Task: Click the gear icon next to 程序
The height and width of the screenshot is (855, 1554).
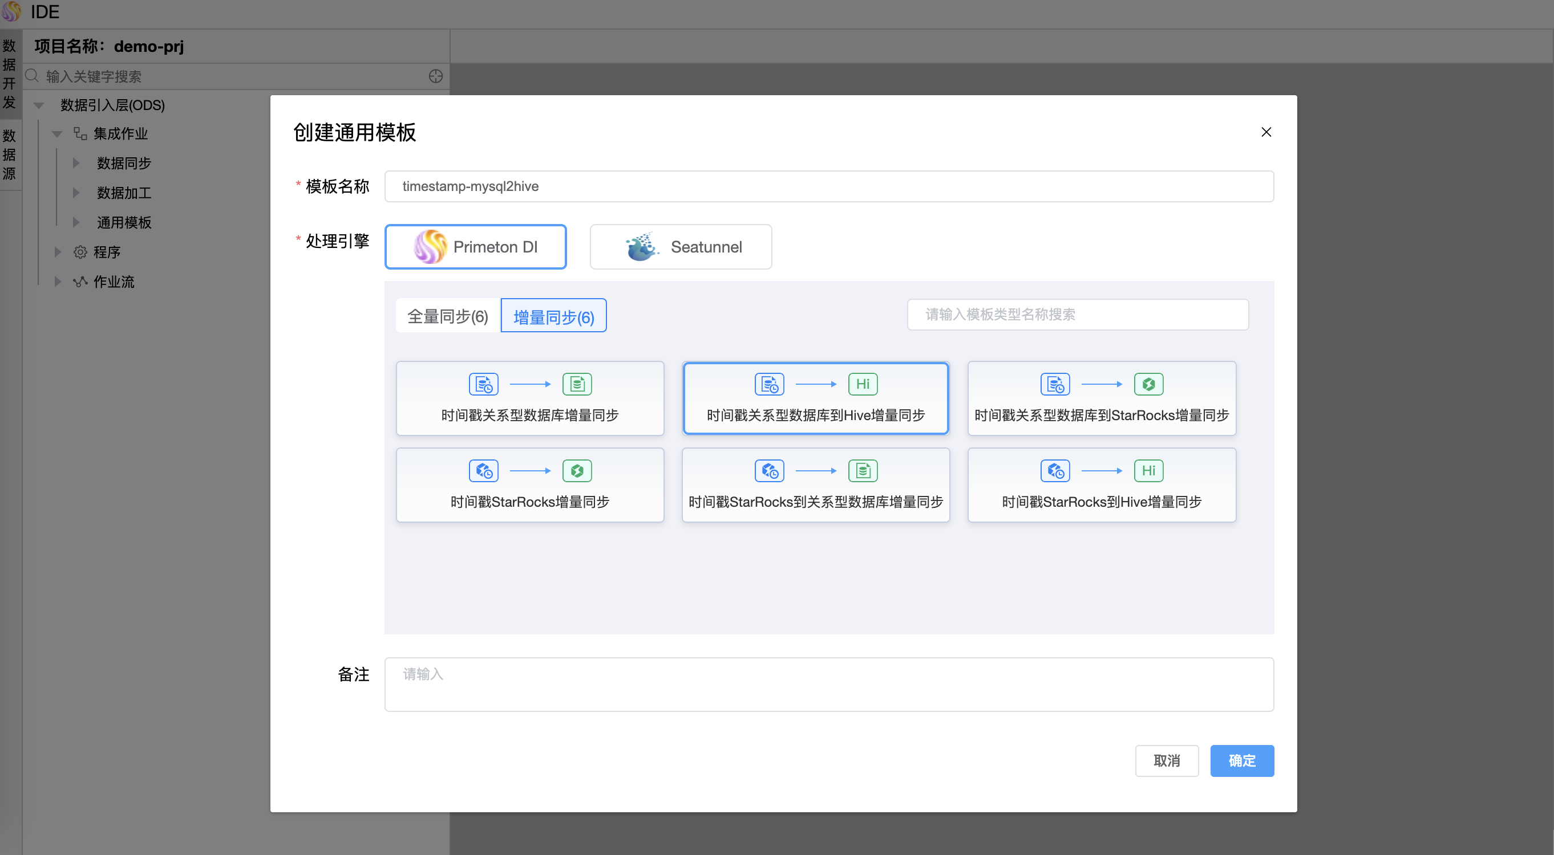Action: pos(80,252)
